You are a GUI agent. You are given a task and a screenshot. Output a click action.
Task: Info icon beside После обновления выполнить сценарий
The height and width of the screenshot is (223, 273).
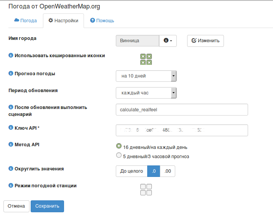click(11, 107)
